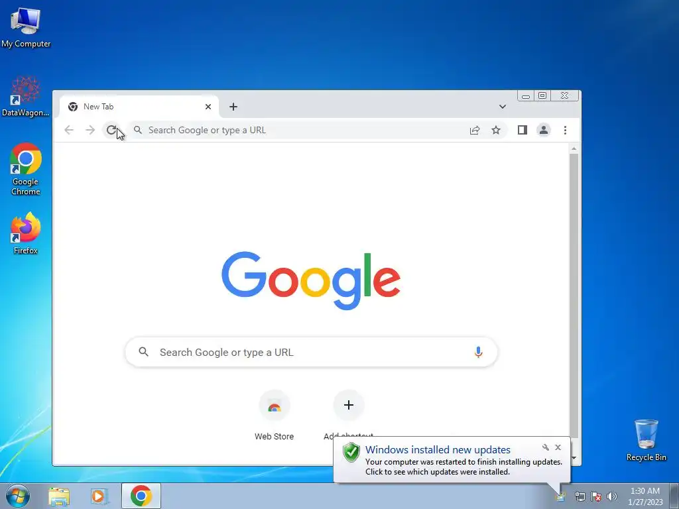The height and width of the screenshot is (509, 679).
Task: Add shortcut plus button on new tab page
Action: 349,405
